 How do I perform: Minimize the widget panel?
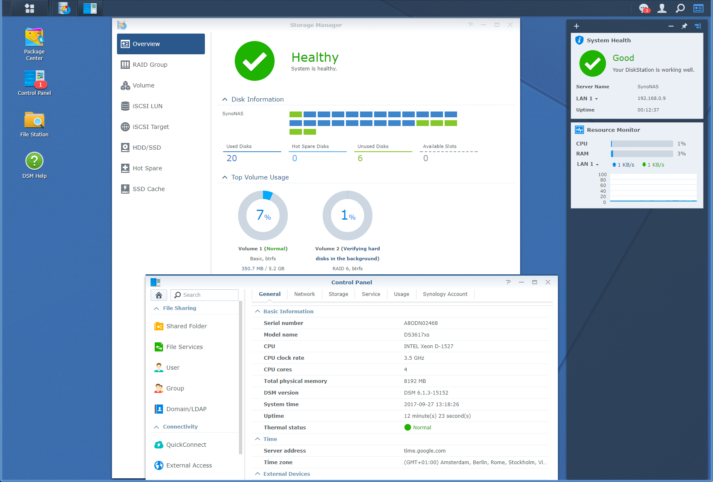coord(671,26)
